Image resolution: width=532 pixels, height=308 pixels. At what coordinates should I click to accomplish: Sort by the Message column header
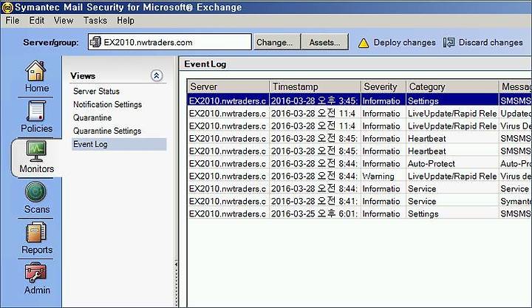pos(516,87)
